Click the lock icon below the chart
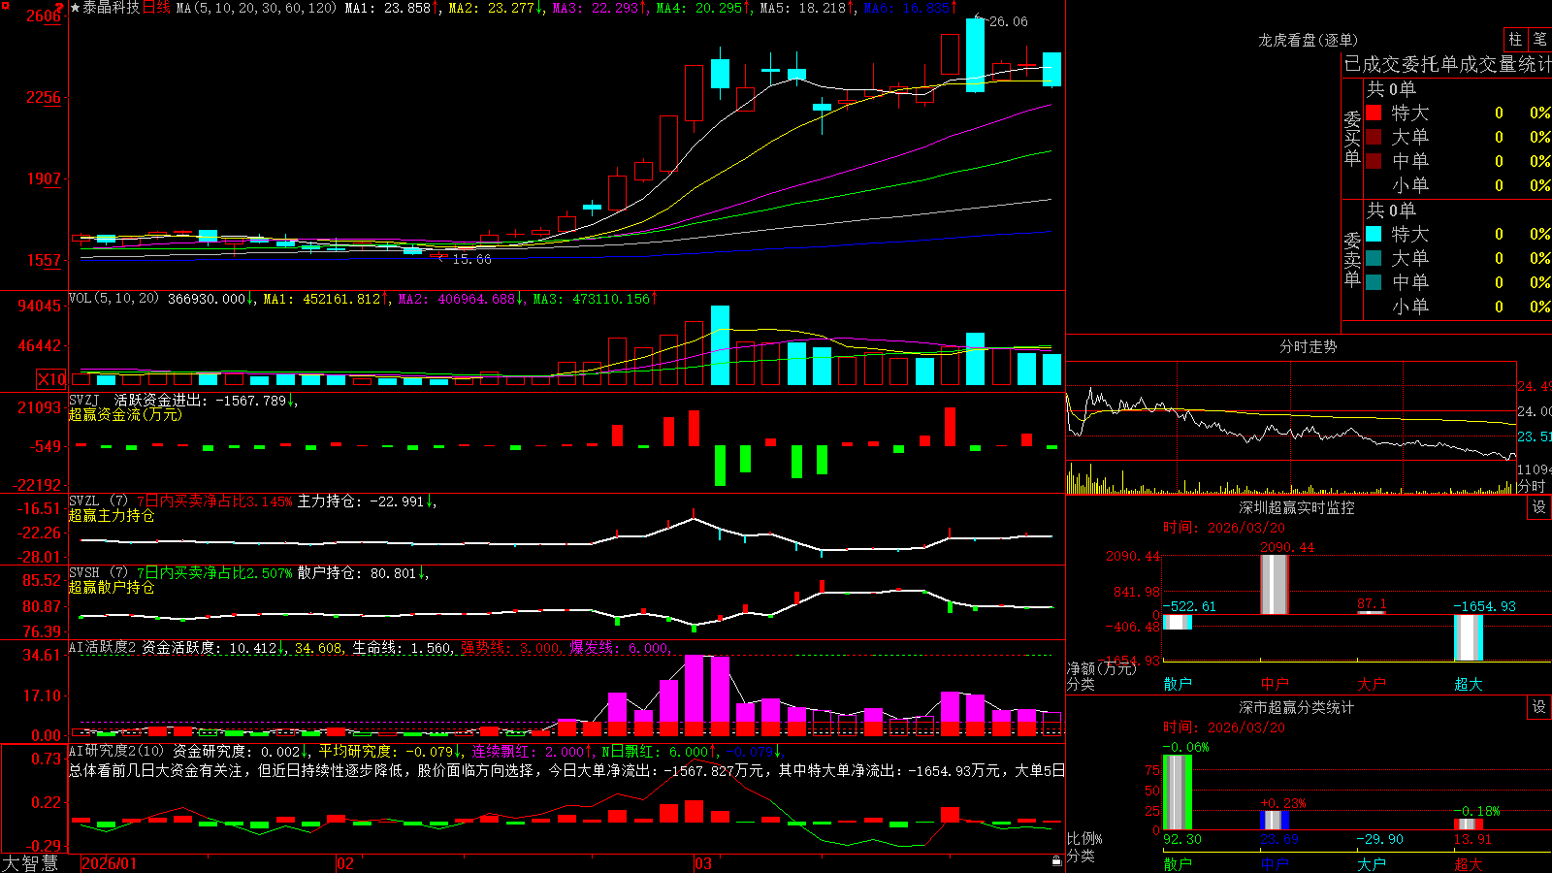Screen dimensions: 1552x873 pyautogui.click(x=1057, y=861)
